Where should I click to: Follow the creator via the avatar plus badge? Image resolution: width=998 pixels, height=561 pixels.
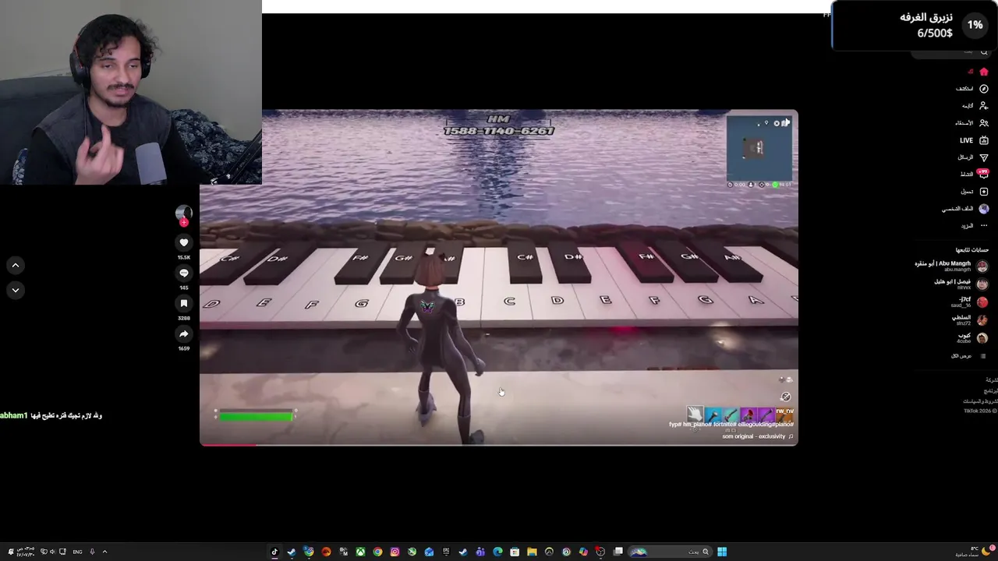coord(184,223)
